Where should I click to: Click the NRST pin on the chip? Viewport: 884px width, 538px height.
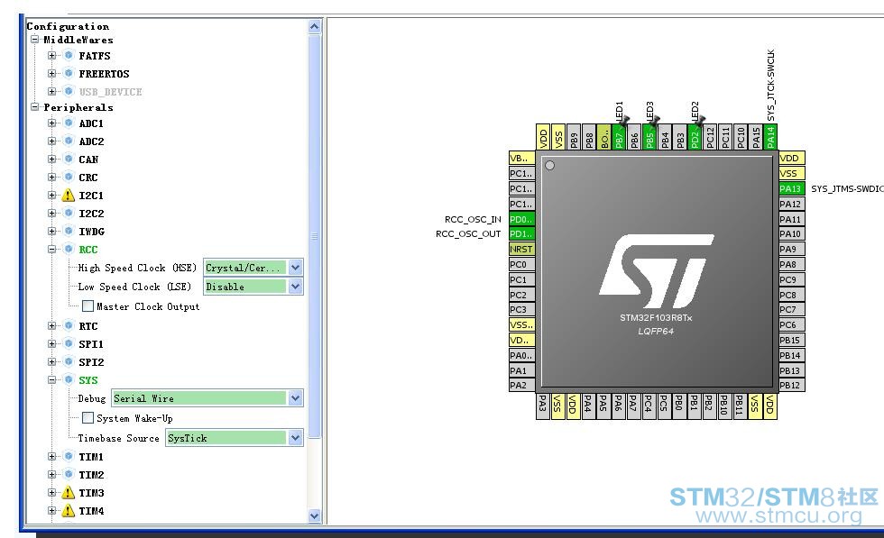(521, 249)
